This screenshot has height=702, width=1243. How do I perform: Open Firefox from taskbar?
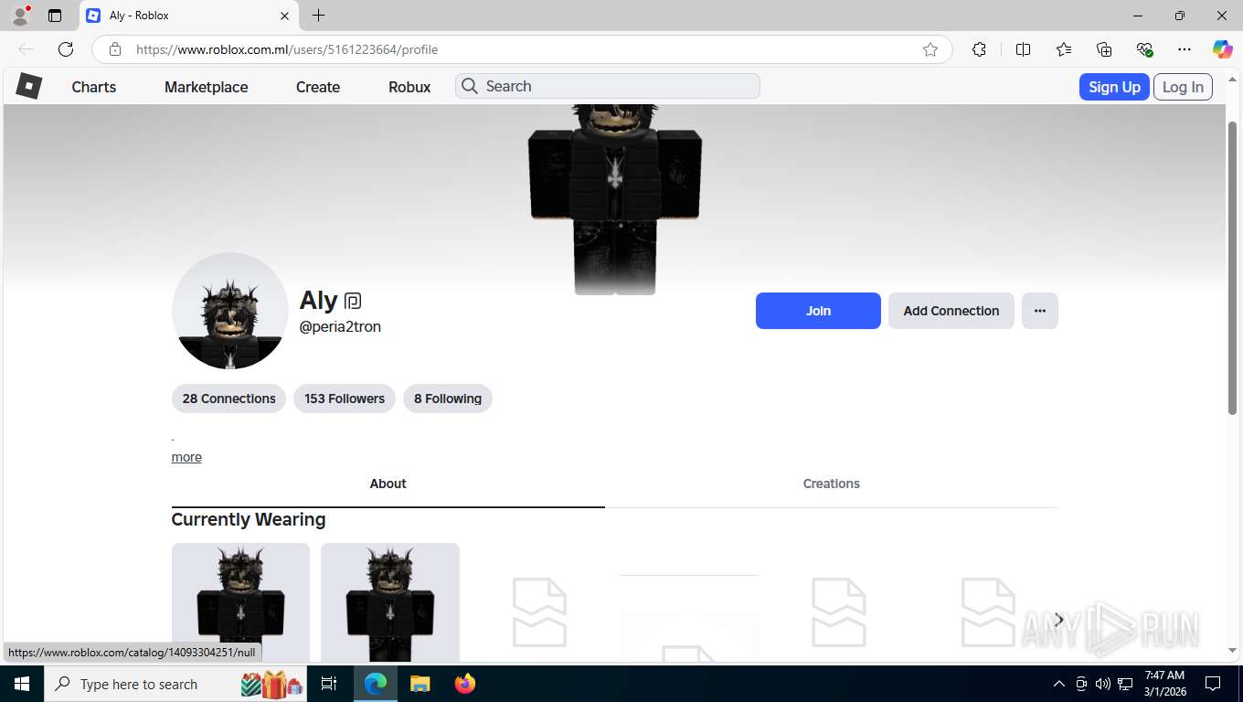pyautogui.click(x=465, y=684)
